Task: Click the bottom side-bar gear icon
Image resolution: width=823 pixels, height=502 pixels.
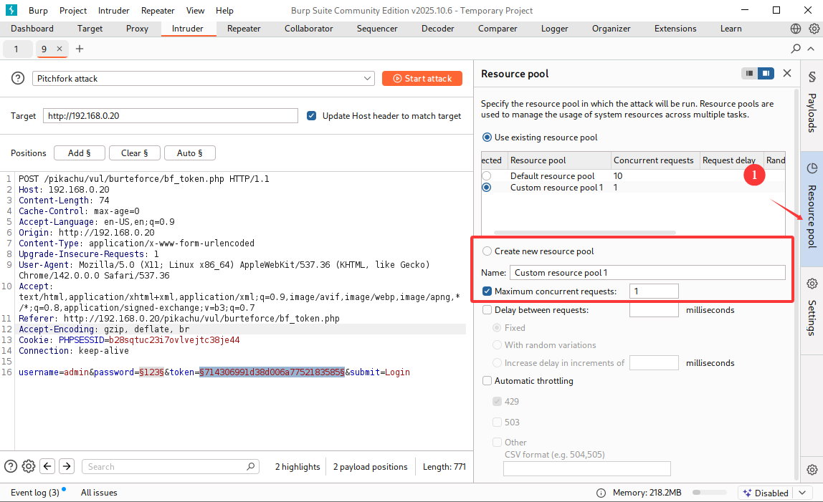Action: [x=812, y=470]
